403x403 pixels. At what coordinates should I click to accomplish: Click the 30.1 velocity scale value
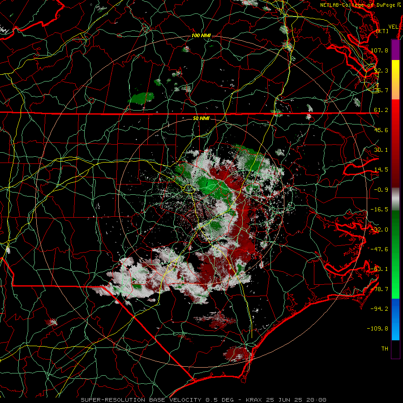click(x=381, y=150)
